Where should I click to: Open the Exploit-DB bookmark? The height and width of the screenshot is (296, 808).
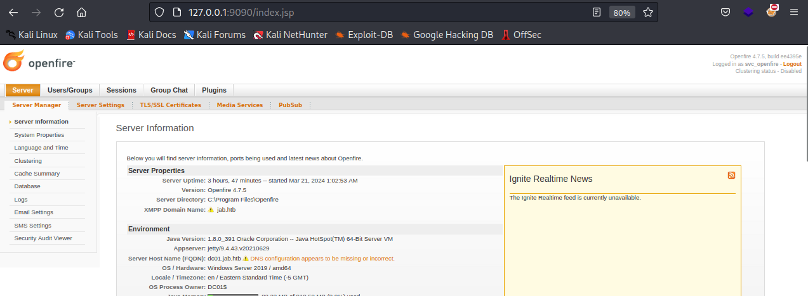pyautogui.click(x=364, y=35)
